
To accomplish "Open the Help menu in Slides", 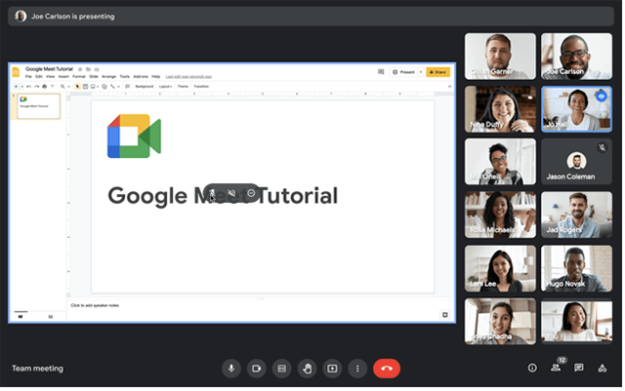I will tap(156, 76).
